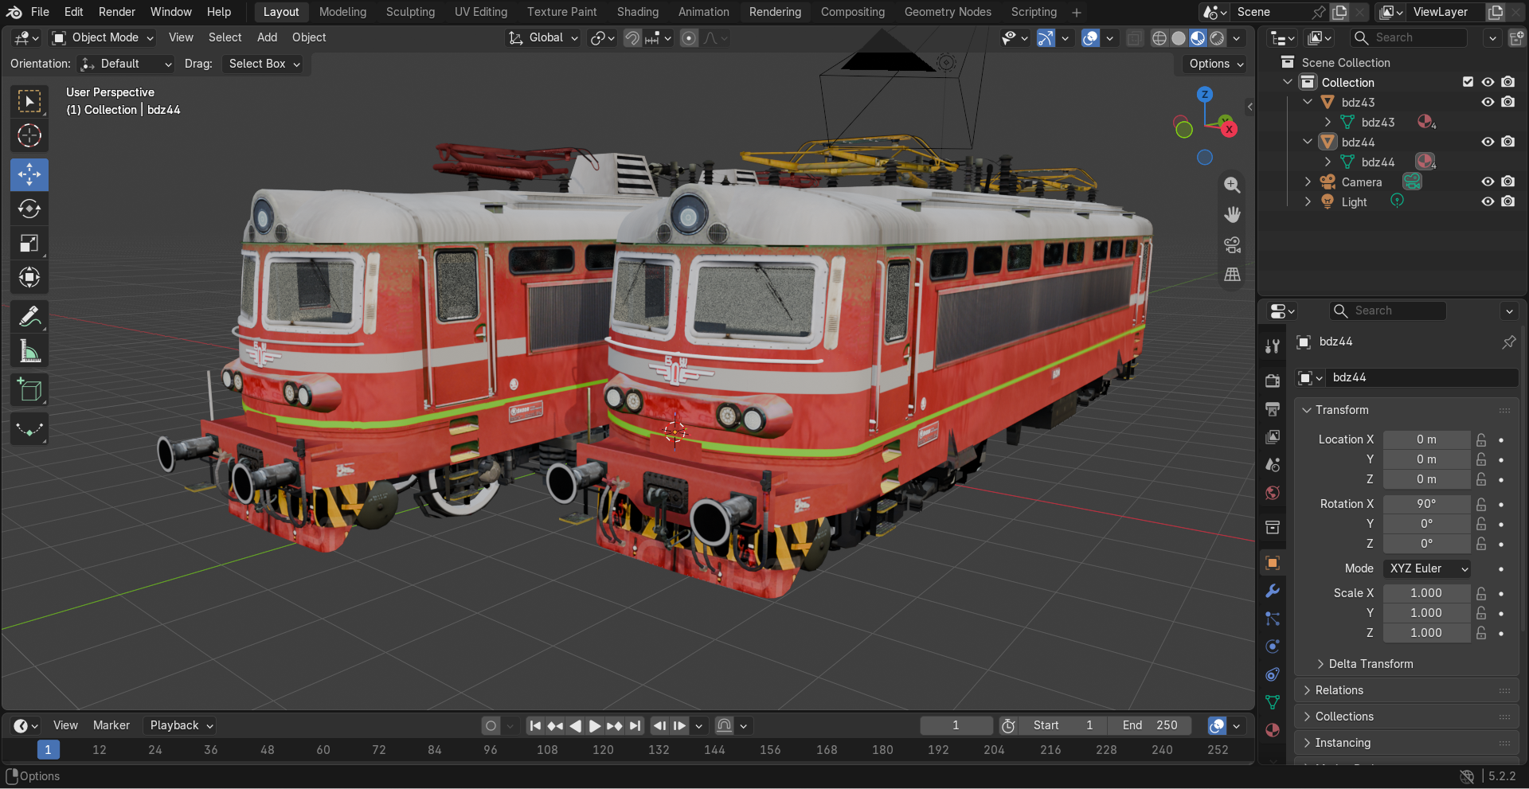Select the Transform tool
The width and height of the screenshot is (1529, 789).
[29, 278]
